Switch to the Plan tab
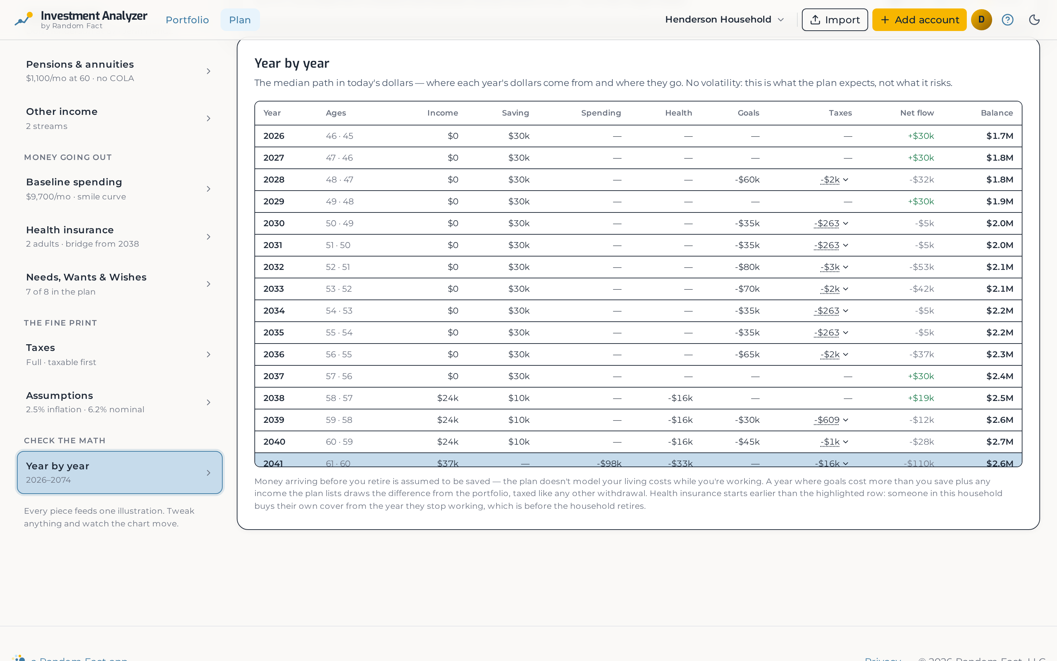This screenshot has height=661, width=1057. [x=240, y=20]
